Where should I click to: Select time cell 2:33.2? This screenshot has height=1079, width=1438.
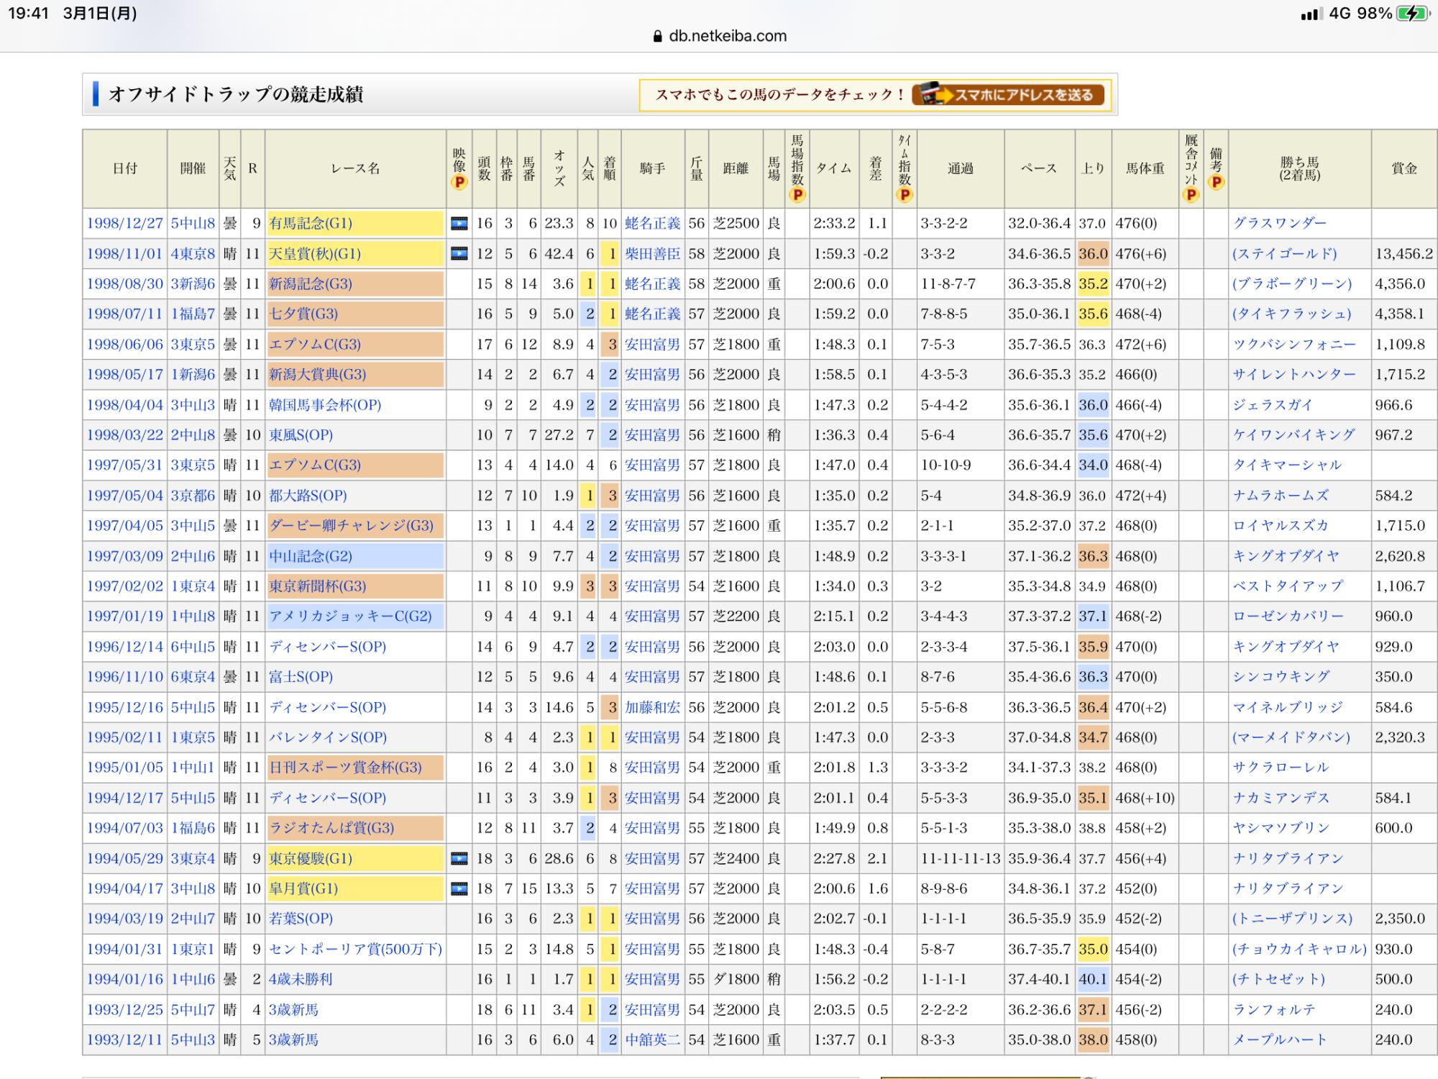[x=834, y=224]
